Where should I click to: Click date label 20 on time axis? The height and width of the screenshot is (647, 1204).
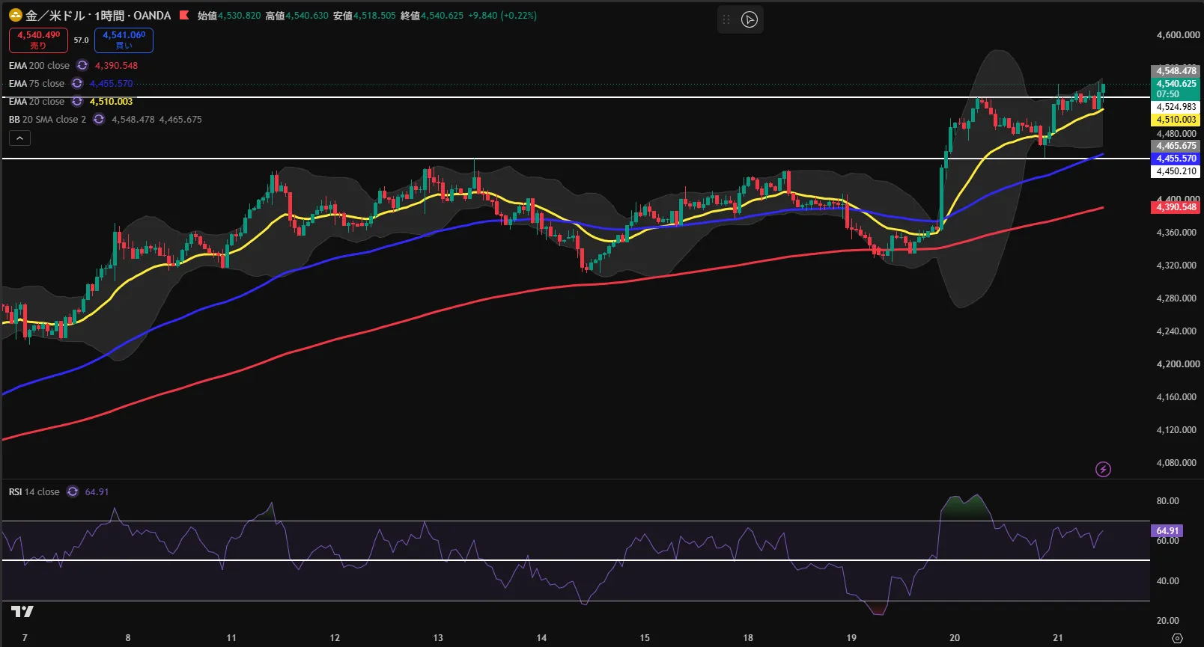point(955,638)
